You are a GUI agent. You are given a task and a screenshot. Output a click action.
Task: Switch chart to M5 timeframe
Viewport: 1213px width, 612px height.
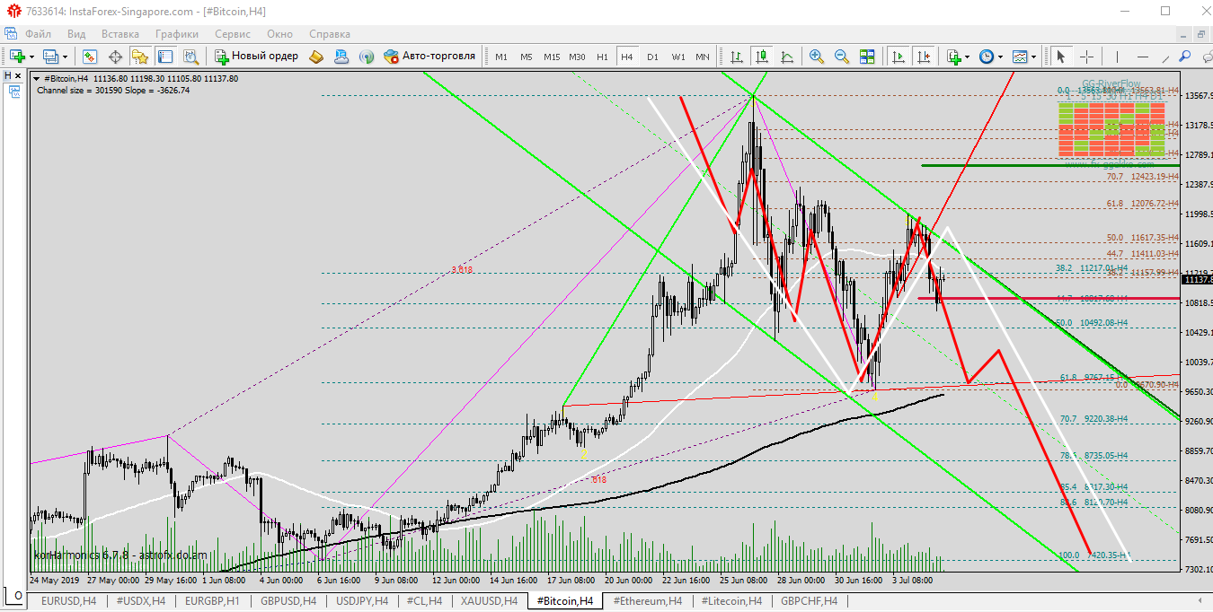[x=527, y=57]
